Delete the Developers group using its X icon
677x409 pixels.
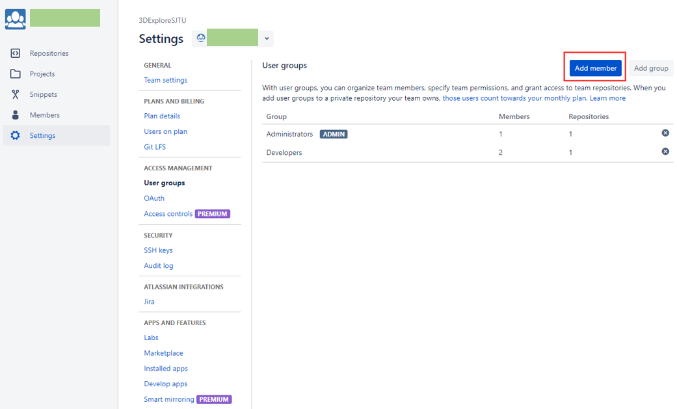[x=665, y=152]
